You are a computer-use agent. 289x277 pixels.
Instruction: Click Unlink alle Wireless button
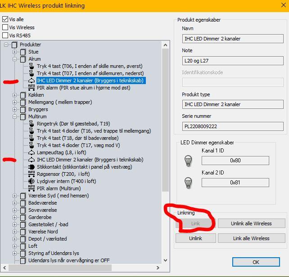pyautogui.click(x=251, y=223)
